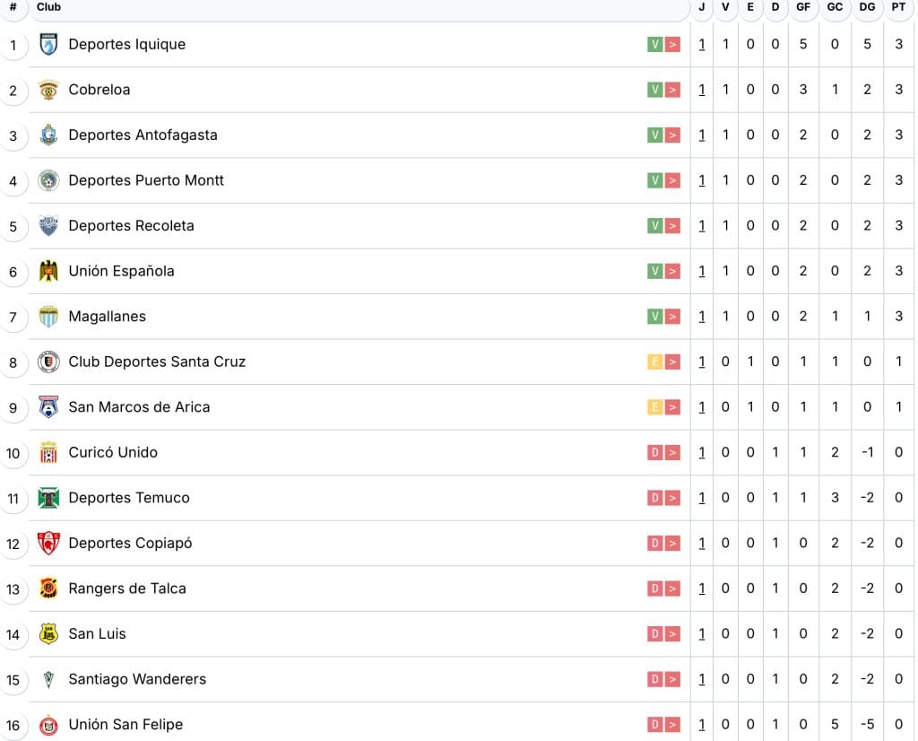Click the Santiago Wanderers crest icon
This screenshot has width=918, height=741.
48,679
